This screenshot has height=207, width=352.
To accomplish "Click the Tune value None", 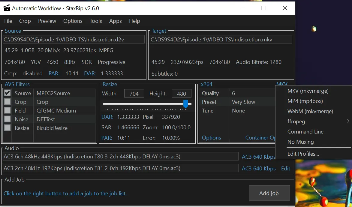I will coord(238,111).
